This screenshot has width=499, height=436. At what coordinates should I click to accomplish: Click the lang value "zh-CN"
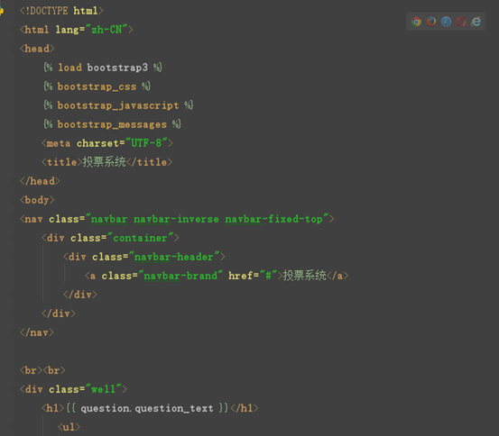(x=106, y=30)
